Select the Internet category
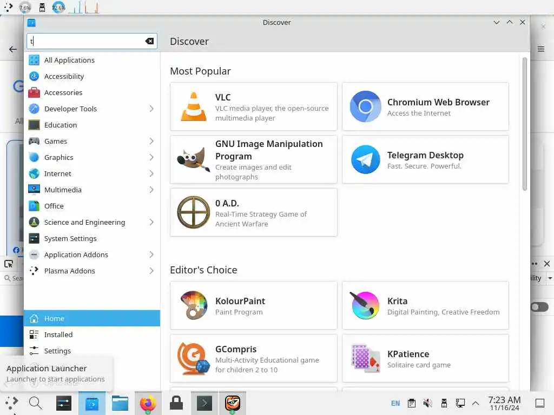This screenshot has height=415, width=554. tap(92, 173)
